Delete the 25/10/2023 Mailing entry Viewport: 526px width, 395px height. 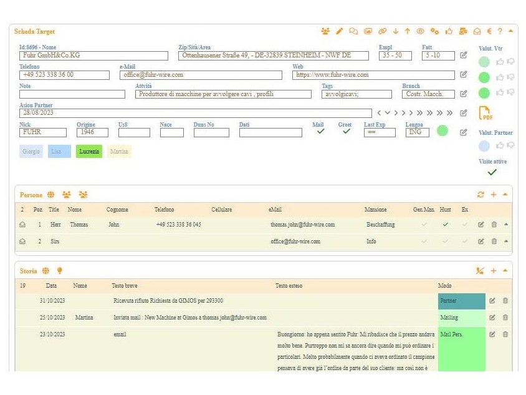505,318
